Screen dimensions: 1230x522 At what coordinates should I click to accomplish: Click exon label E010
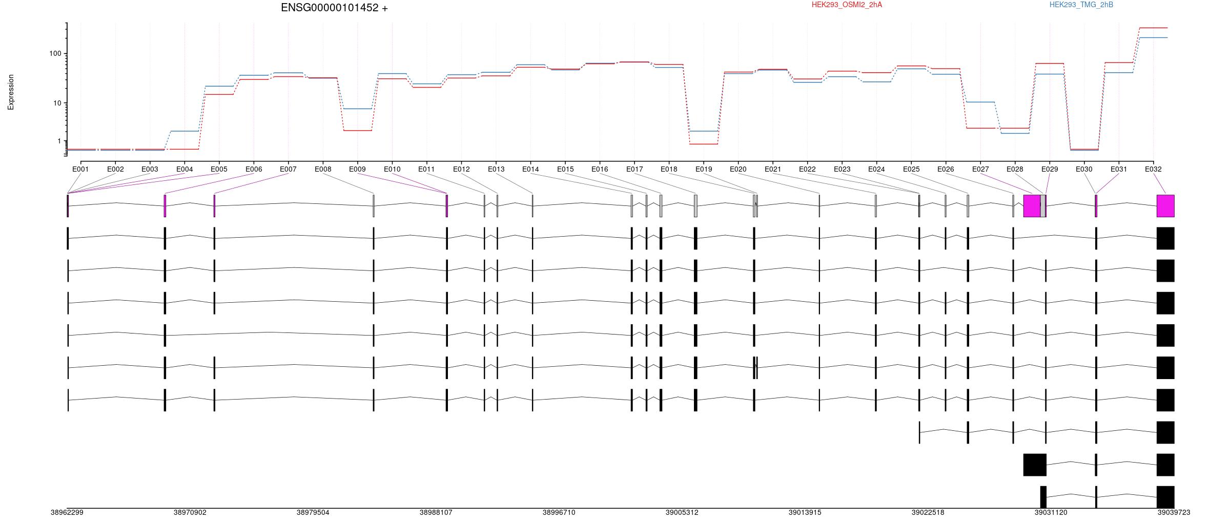click(x=392, y=169)
